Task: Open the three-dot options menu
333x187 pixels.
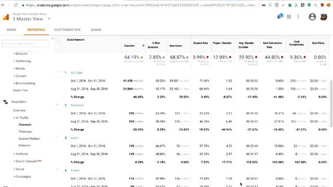Action: (298, 17)
